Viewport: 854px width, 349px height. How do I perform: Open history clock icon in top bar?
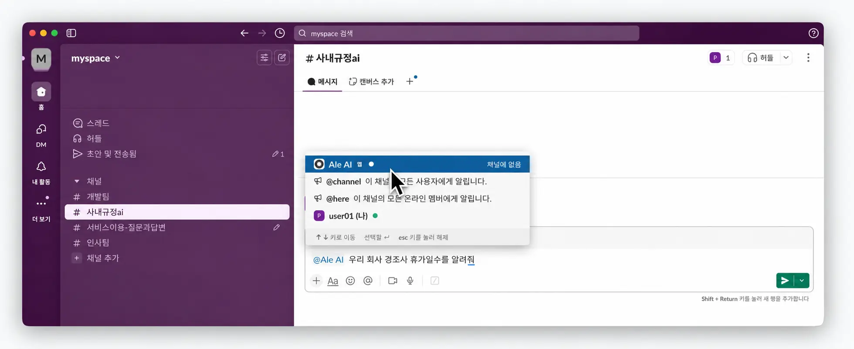280,33
